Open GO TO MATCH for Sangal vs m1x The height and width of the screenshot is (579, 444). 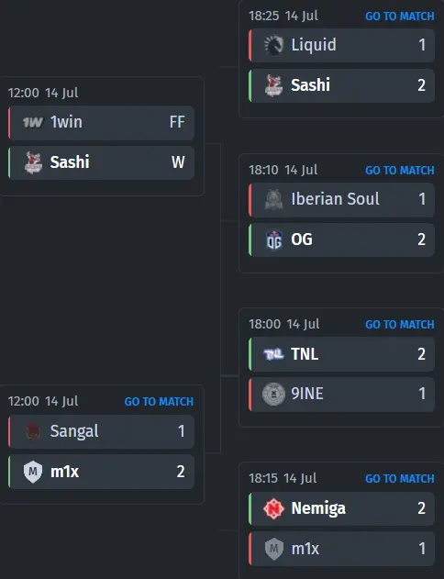click(x=159, y=401)
